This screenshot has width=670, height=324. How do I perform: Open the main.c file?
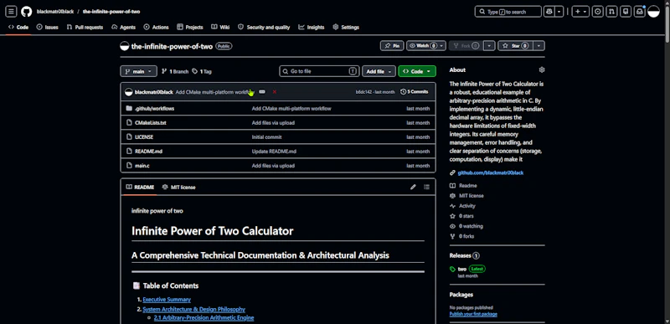[x=142, y=166]
